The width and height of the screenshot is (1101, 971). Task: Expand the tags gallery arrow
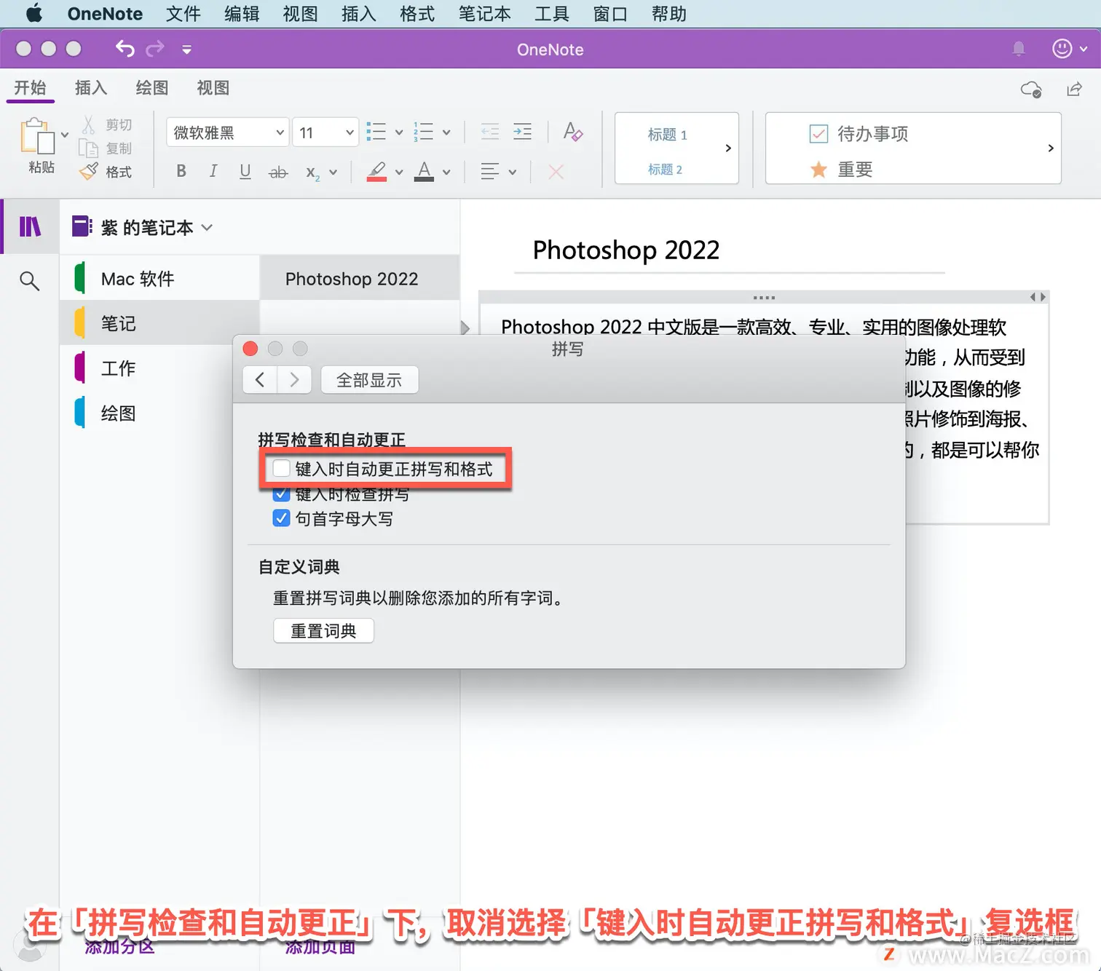click(1050, 148)
